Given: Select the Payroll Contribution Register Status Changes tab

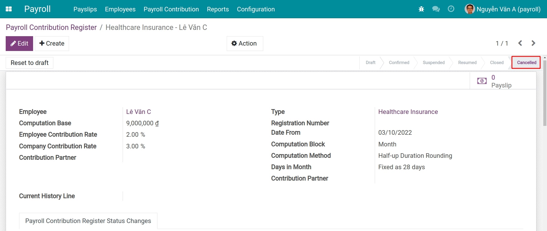Looking at the screenshot, I should pyautogui.click(x=88, y=221).
